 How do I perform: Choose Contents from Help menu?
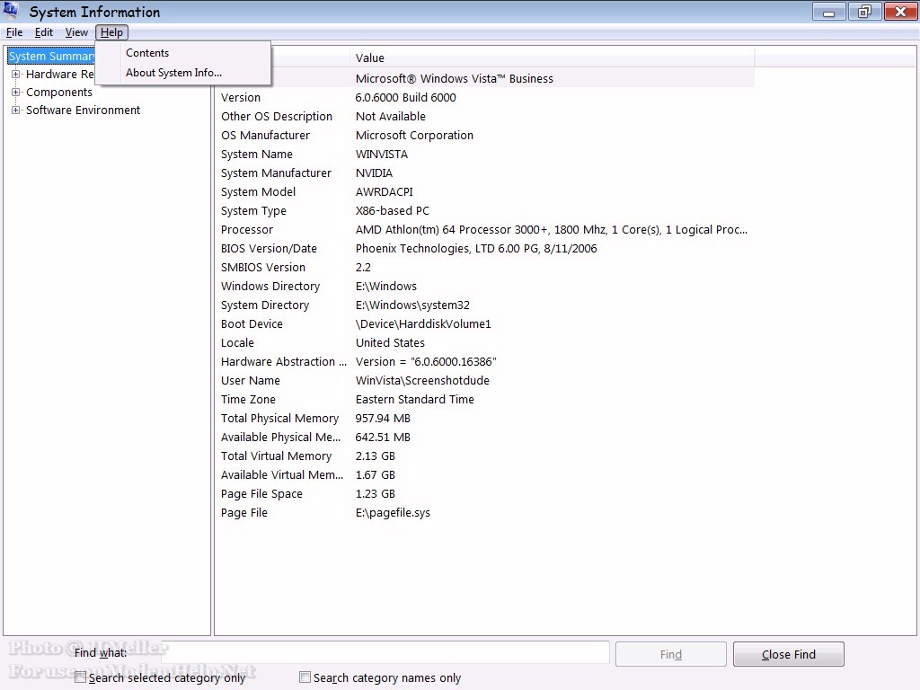(x=147, y=53)
